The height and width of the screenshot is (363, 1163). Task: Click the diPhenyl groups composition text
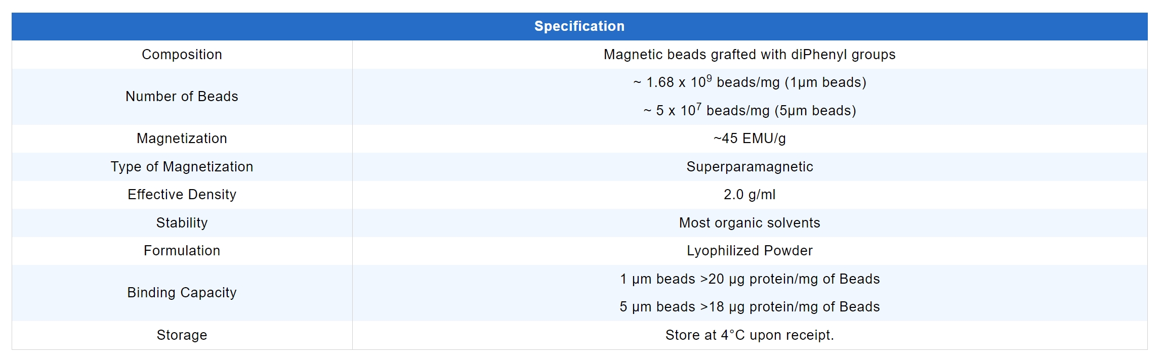749,55
